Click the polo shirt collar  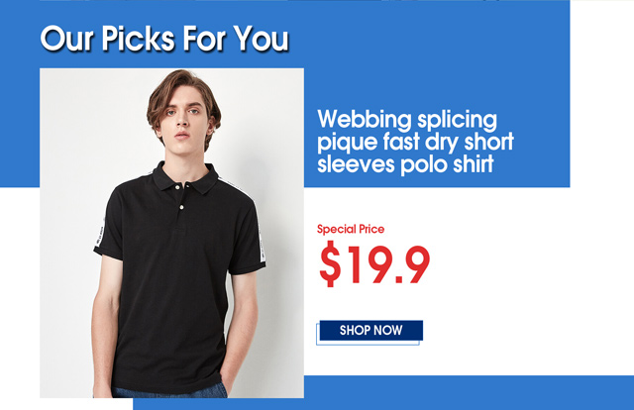185,178
